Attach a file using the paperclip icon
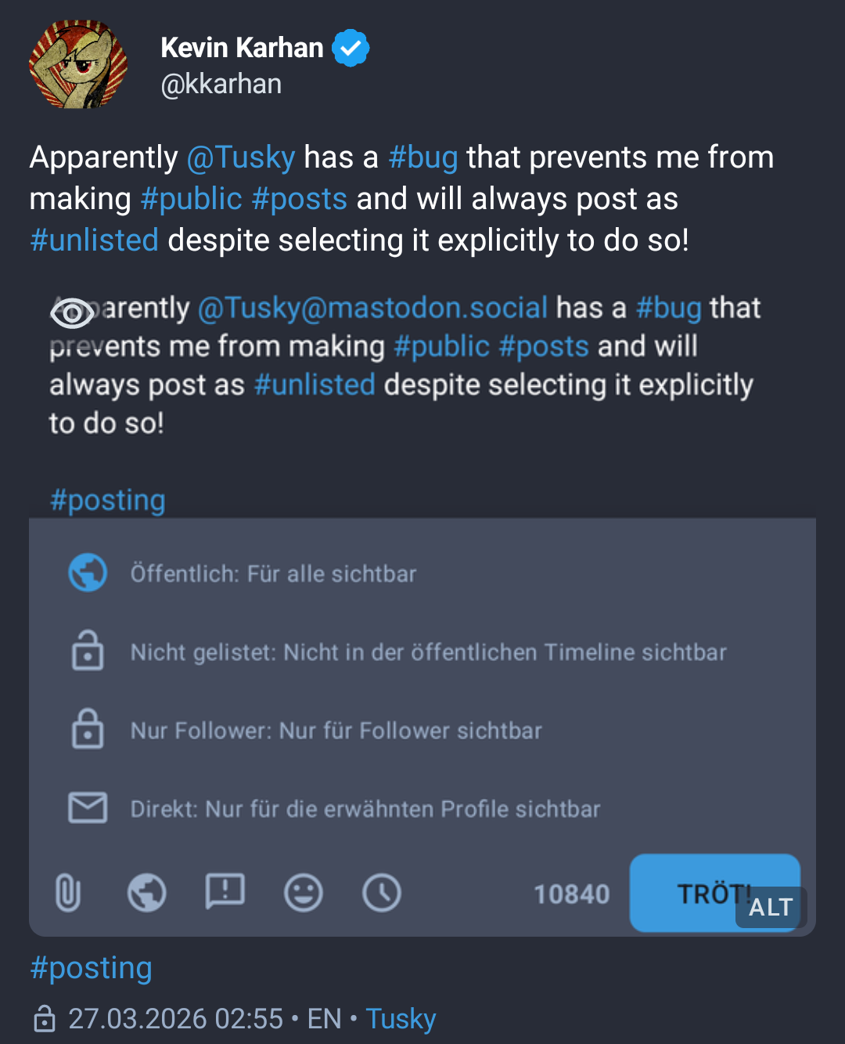This screenshot has width=845, height=1044. 69,892
